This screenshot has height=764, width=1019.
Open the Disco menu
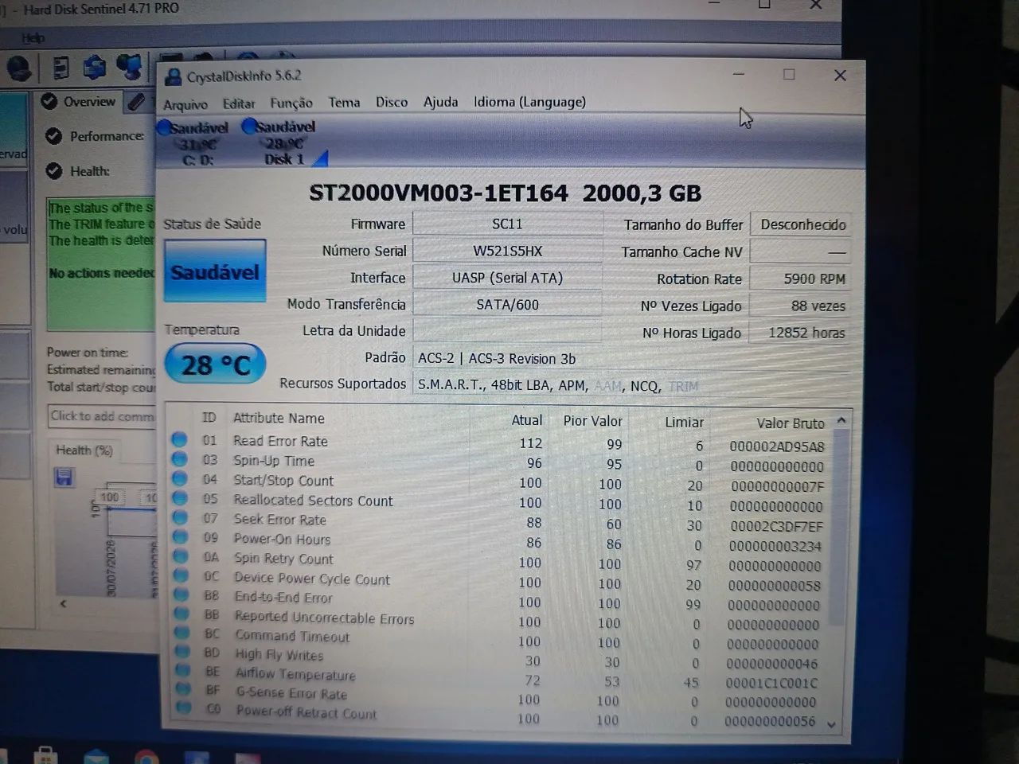point(392,102)
